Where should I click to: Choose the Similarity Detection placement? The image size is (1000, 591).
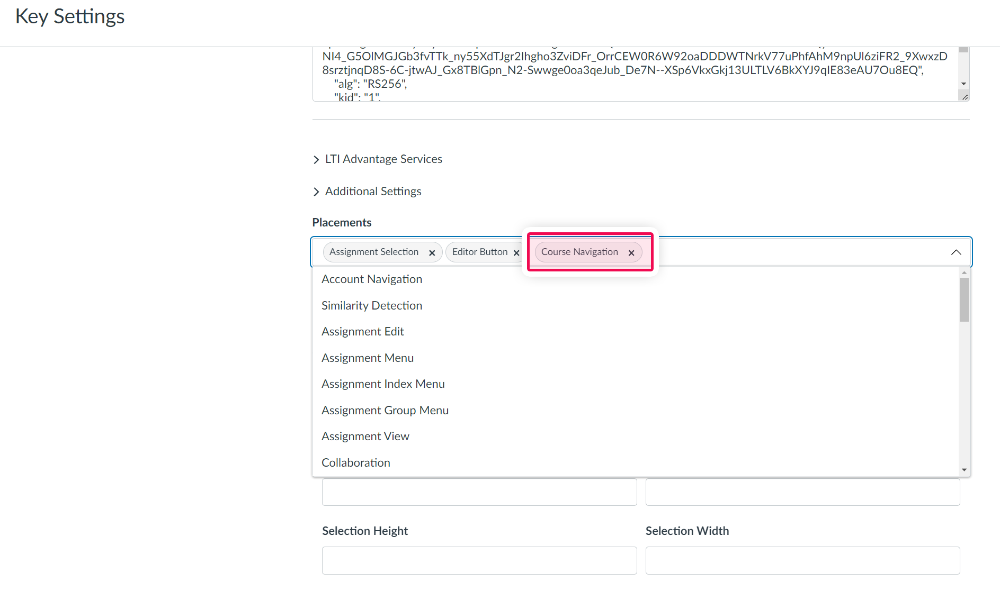click(x=636, y=306)
